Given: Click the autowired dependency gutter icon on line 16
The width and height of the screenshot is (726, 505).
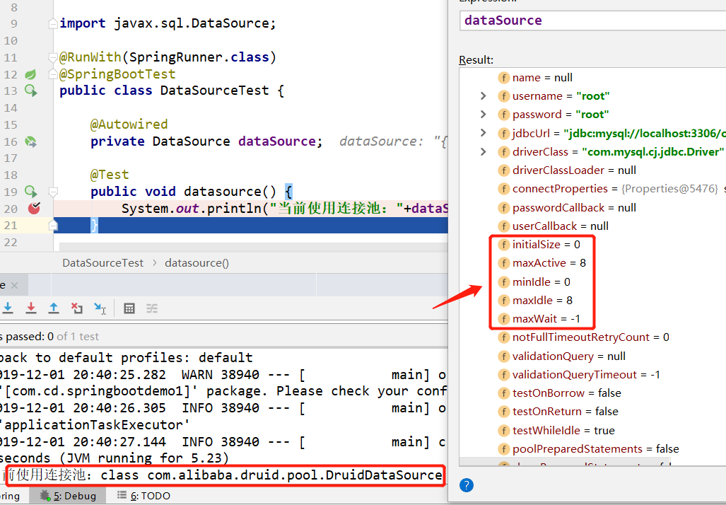Looking at the screenshot, I should click(x=30, y=141).
